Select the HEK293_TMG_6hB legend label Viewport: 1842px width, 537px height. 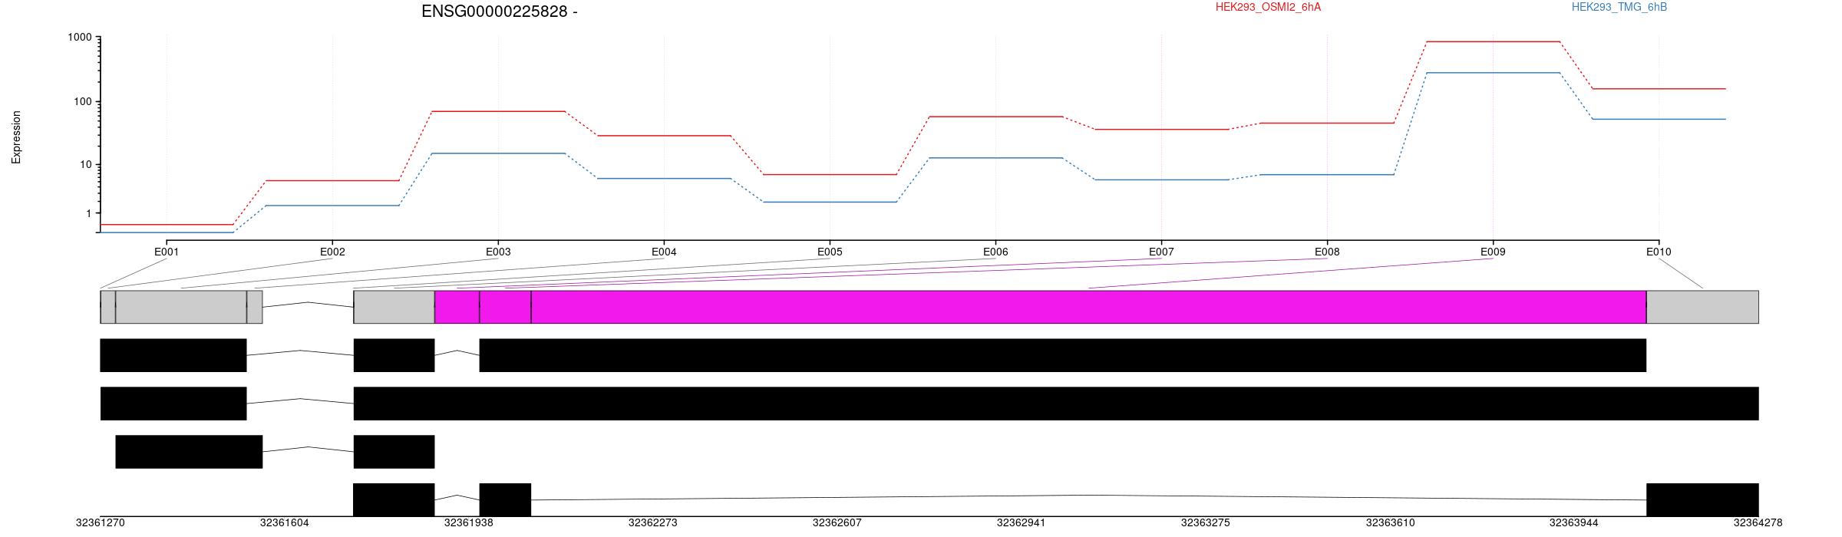coord(1619,7)
